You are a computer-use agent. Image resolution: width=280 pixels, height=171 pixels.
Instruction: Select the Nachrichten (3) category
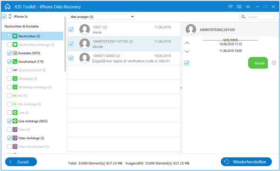[32, 36]
